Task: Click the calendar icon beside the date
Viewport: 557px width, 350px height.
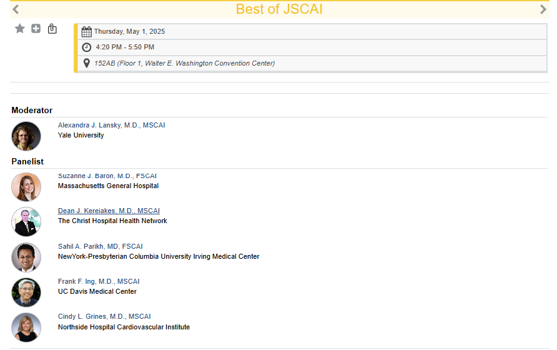Action: click(x=86, y=32)
